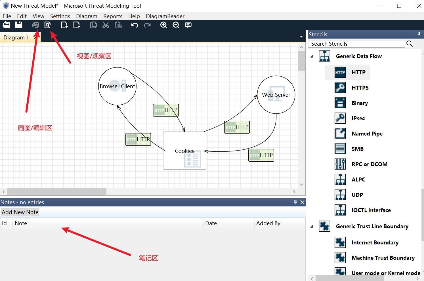Click the canvas horizontal scrollbar thumb
The height and width of the screenshot is (281, 424).
[57, 192]
